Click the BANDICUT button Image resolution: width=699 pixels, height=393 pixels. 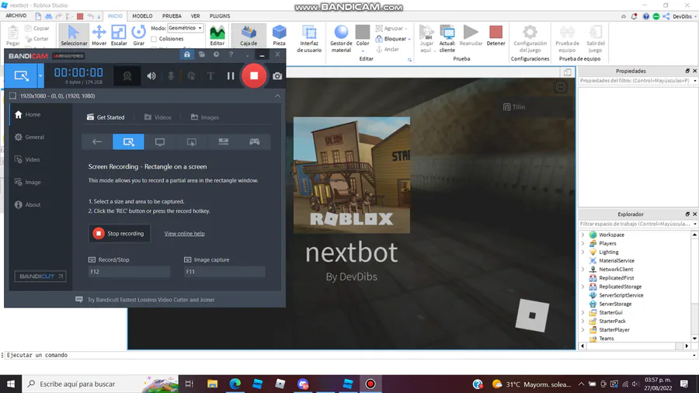point(40,276)
